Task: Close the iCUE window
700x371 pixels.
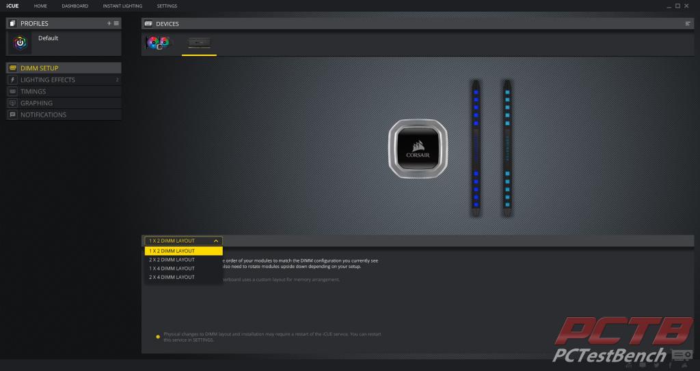Action: coord(686,5)
